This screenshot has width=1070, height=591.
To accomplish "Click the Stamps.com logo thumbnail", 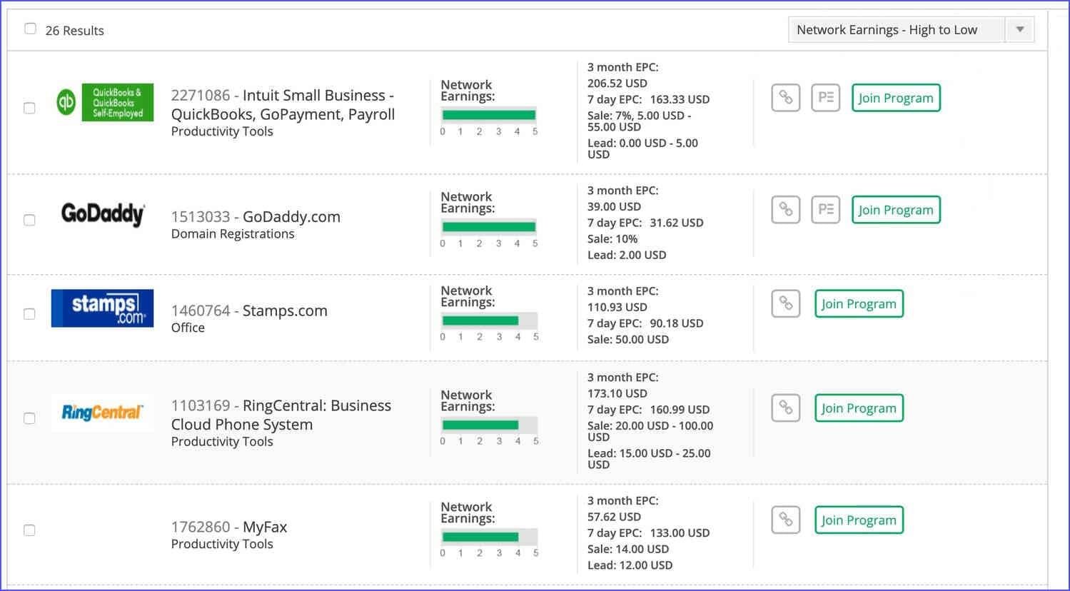I will 102,308.
